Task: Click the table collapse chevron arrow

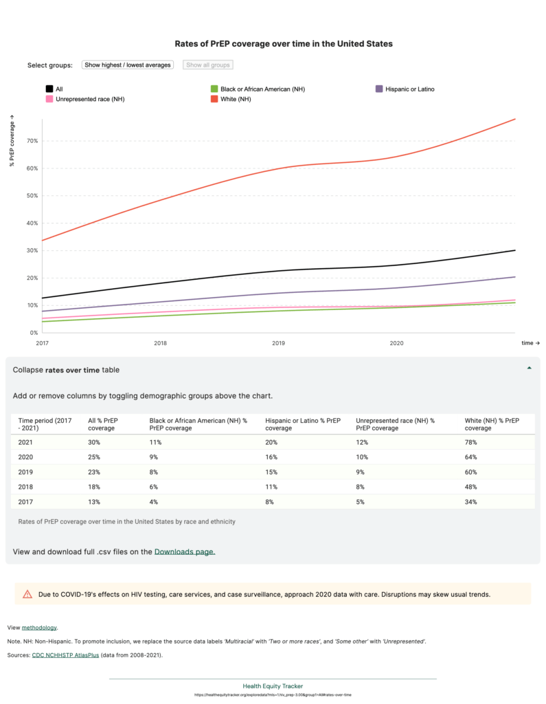Action: [529, 368]
